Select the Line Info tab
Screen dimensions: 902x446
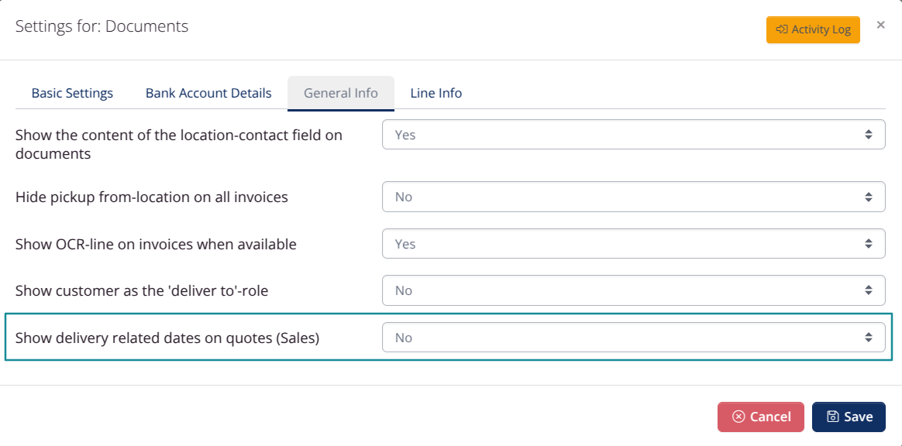point(436,92)
